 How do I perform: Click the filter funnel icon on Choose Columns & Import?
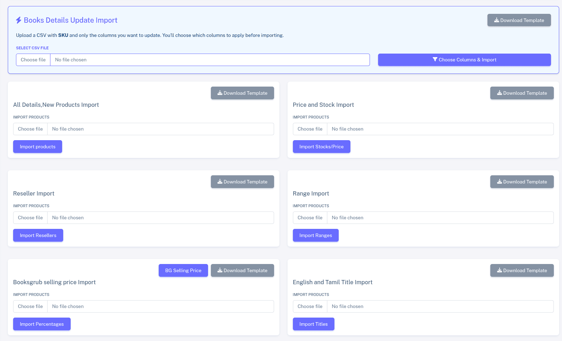435,59
